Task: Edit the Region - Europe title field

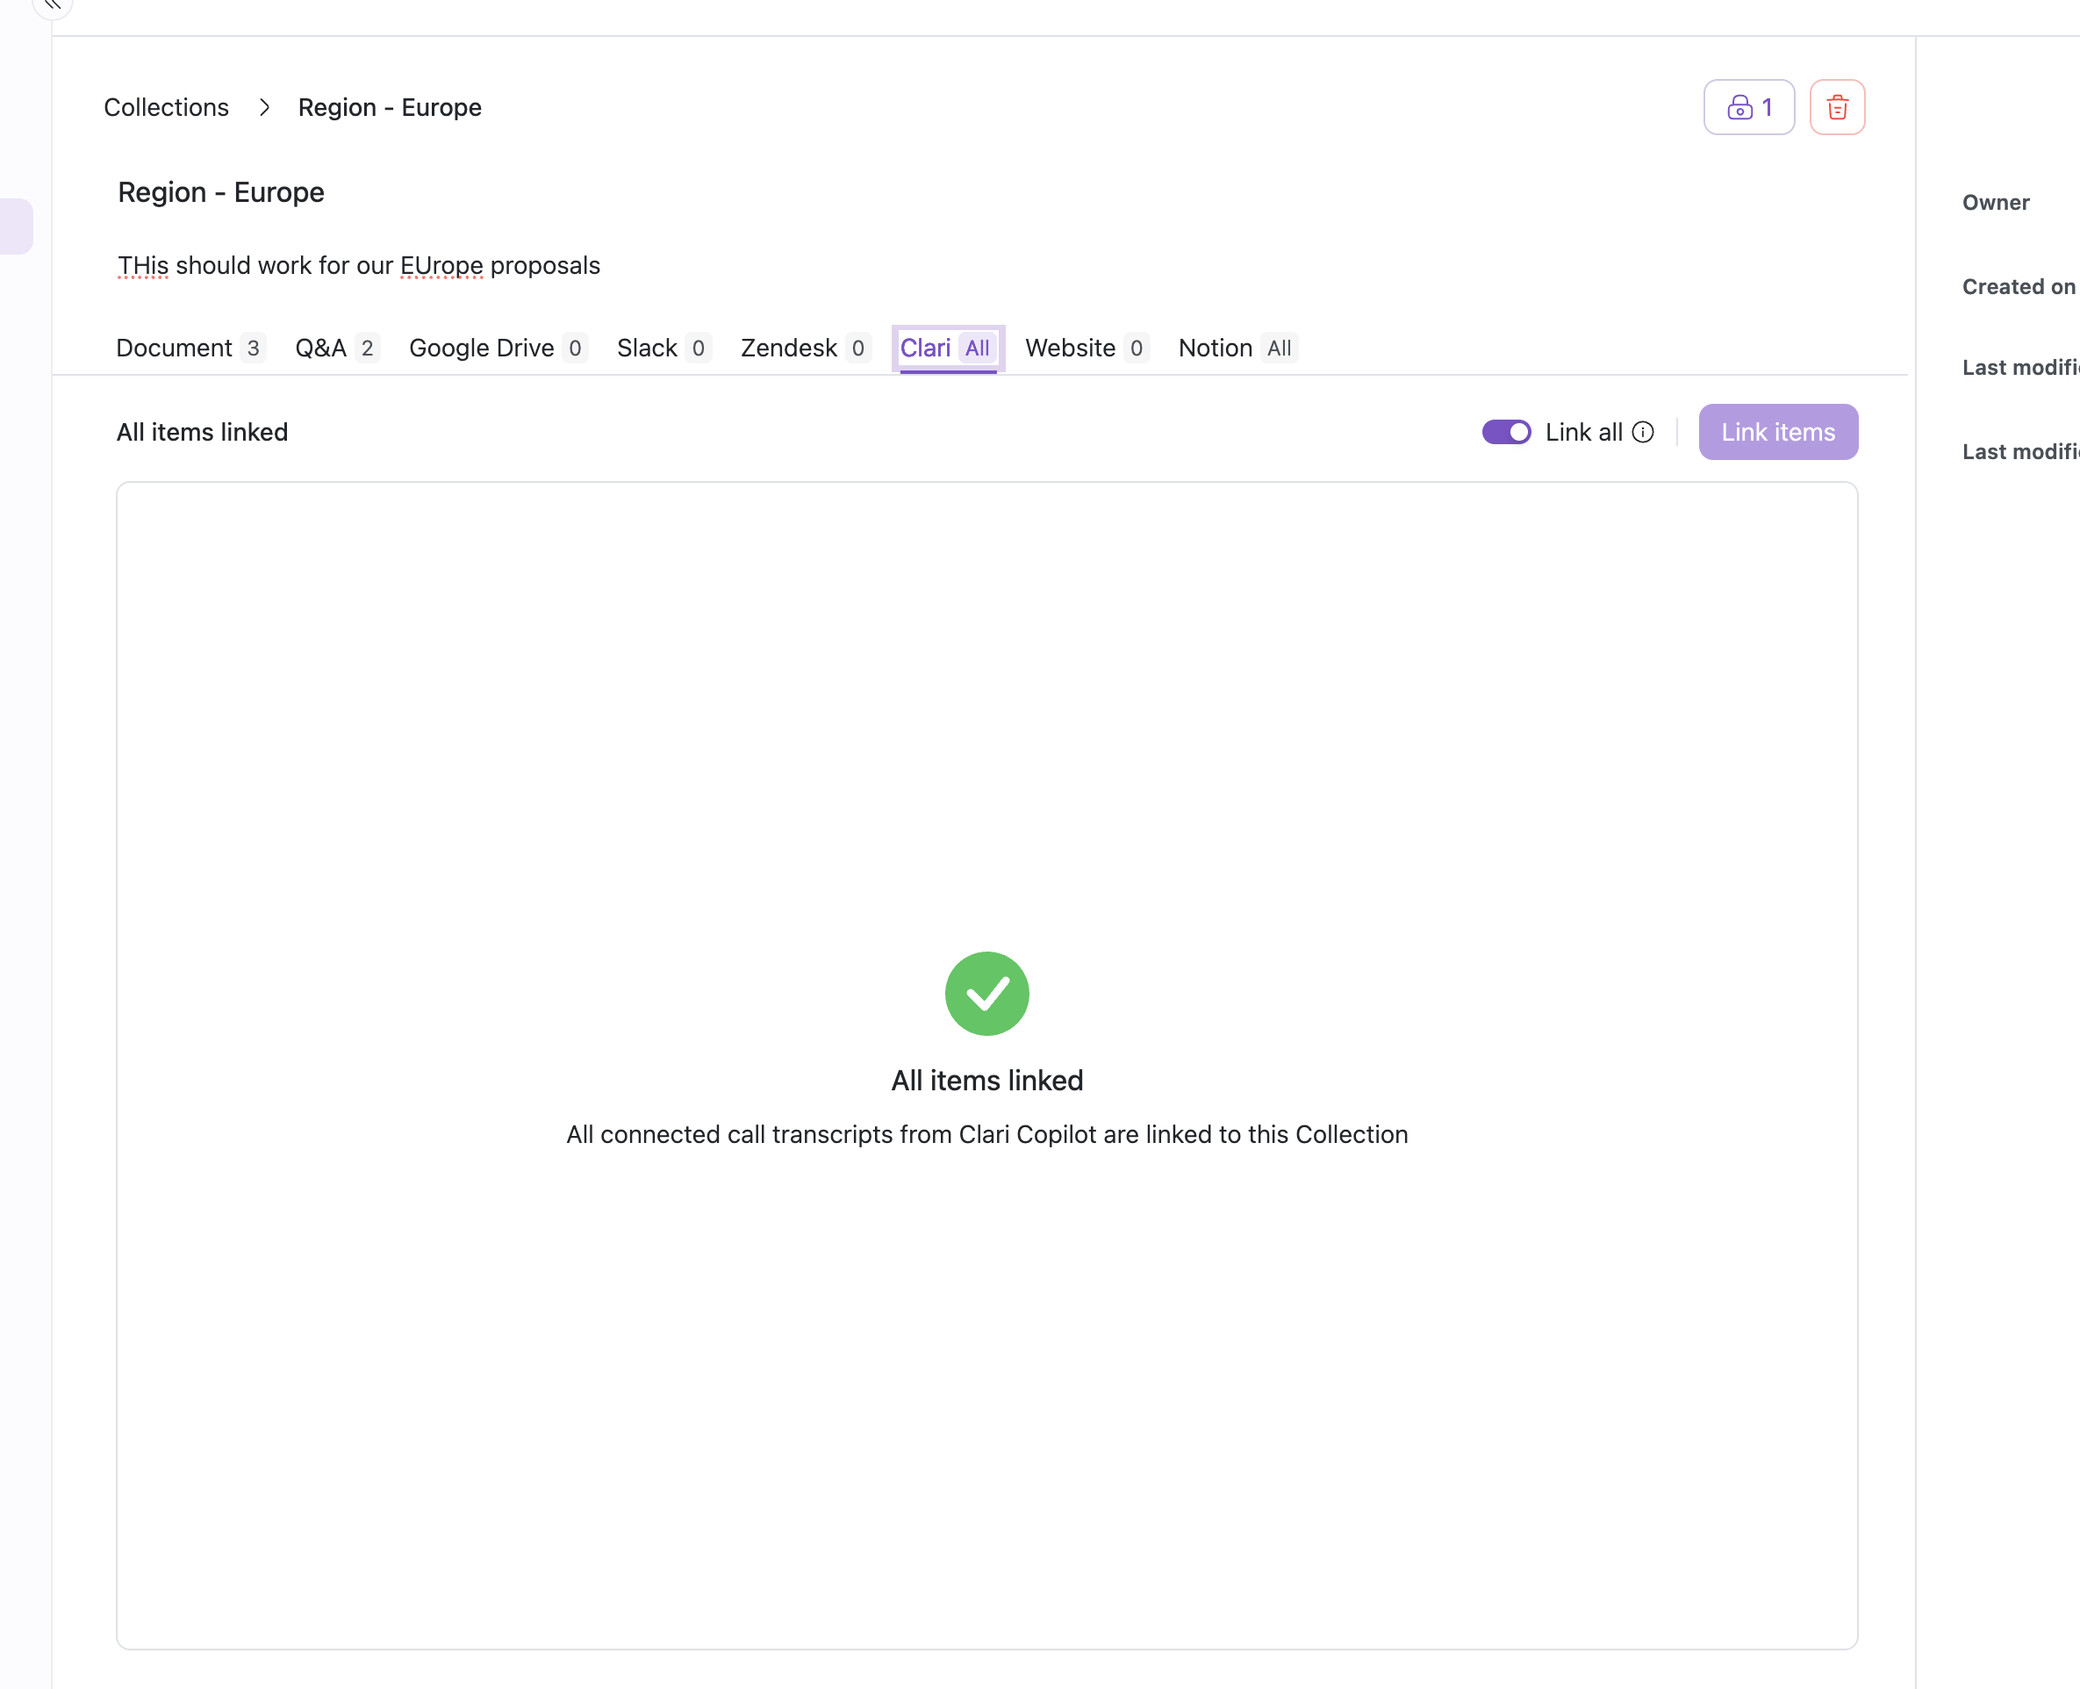Action: (x=221, y=192)
